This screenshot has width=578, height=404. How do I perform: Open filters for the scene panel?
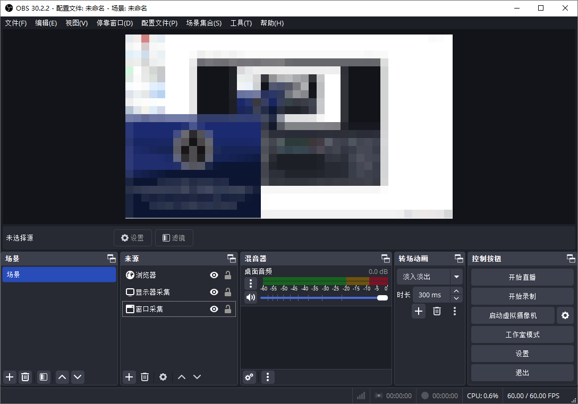[43, 377]
